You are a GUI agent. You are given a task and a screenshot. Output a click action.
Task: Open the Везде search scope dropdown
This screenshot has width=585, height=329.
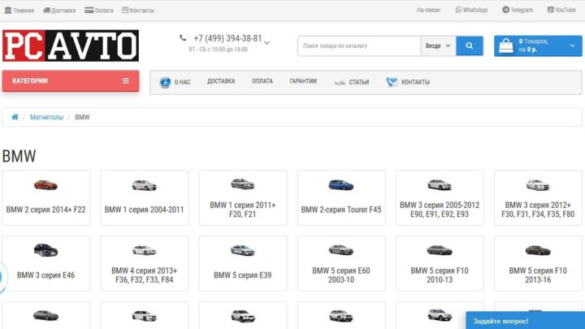click(x=438, y=45)
